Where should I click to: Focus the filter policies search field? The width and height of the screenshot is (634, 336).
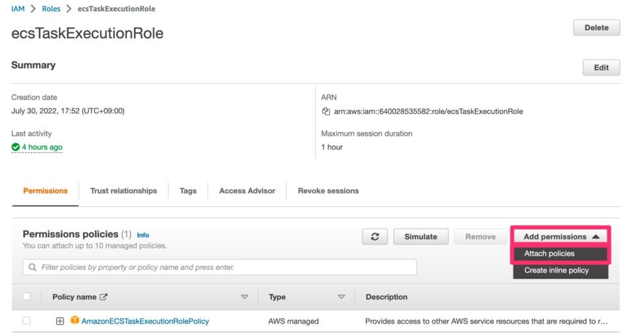pyautogui.click(x=225, y=267)
